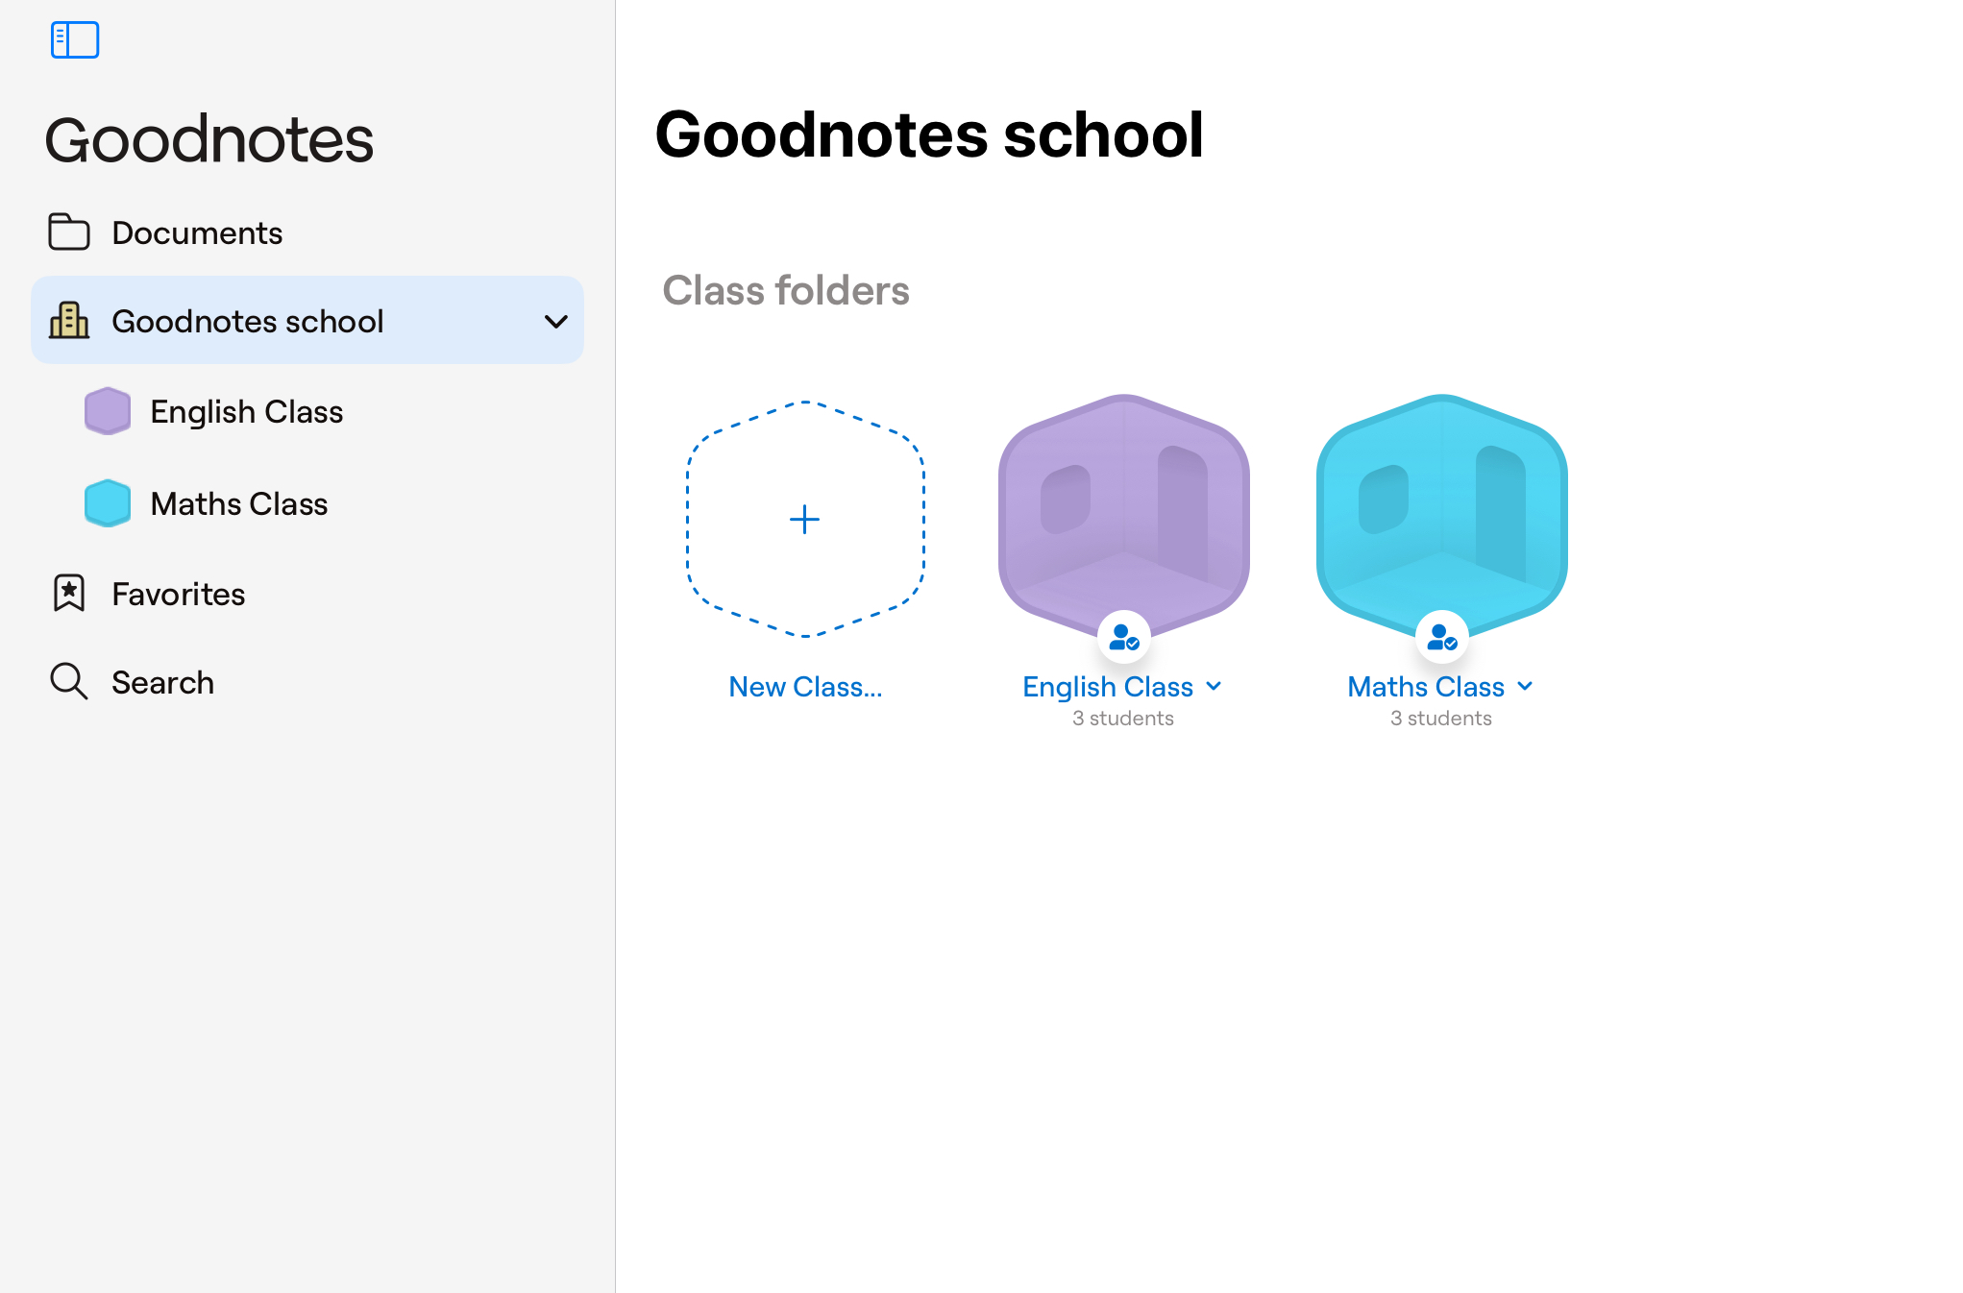Click the plus icon to add class
Screen dimensions: 1963x1293
[804, 520]
